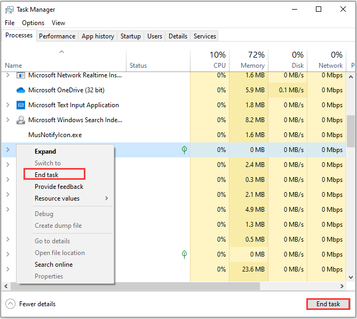
Task: Switch to the Performance tab
Action: (x=57, y=36)
